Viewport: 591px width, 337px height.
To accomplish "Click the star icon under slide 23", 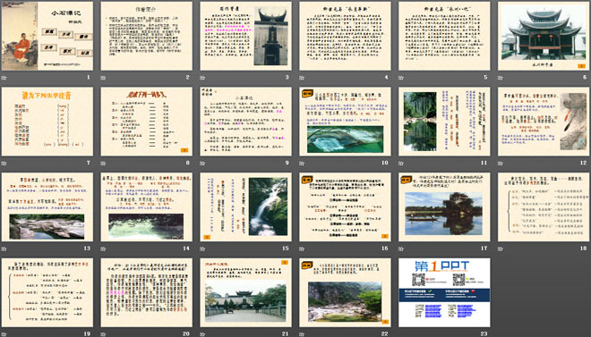I will [x=401, y=334].
